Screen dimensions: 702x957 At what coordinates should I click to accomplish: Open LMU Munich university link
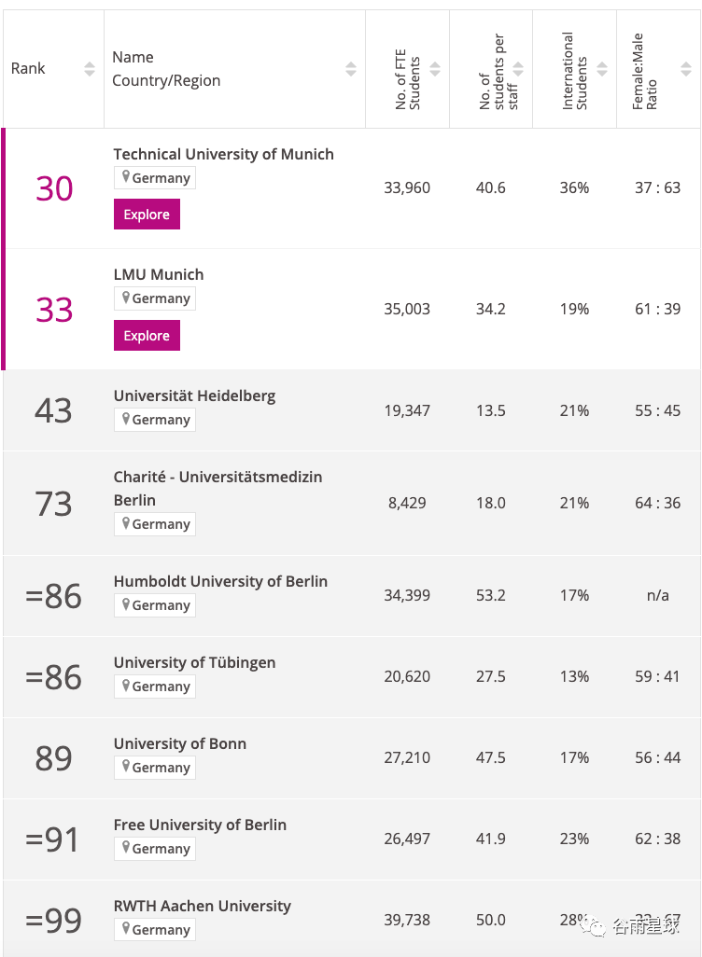click(x=159, y=274)
